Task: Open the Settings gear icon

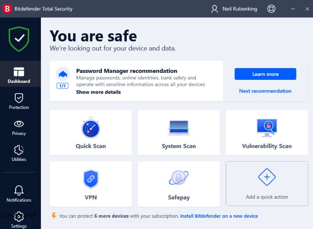Action: pyautogui.click(x=19, y=216)
